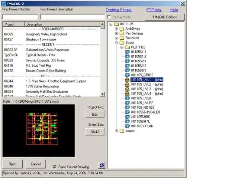The image size is (238, 178).
Task: Select project 04116 Mtl. Stud Test Rig
Action: coord(51,66)
